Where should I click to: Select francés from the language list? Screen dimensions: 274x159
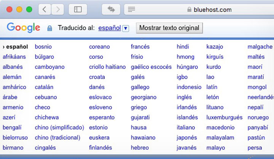(140, 47)
